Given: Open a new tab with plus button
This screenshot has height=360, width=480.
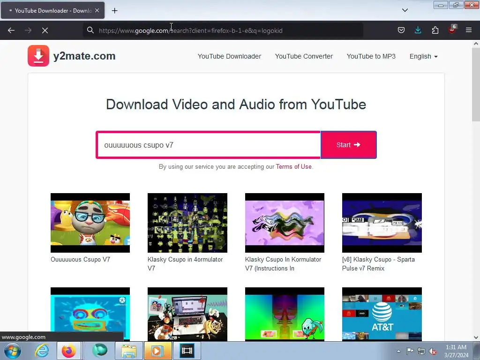Looking at the screenshot, I should coord(114,11).
